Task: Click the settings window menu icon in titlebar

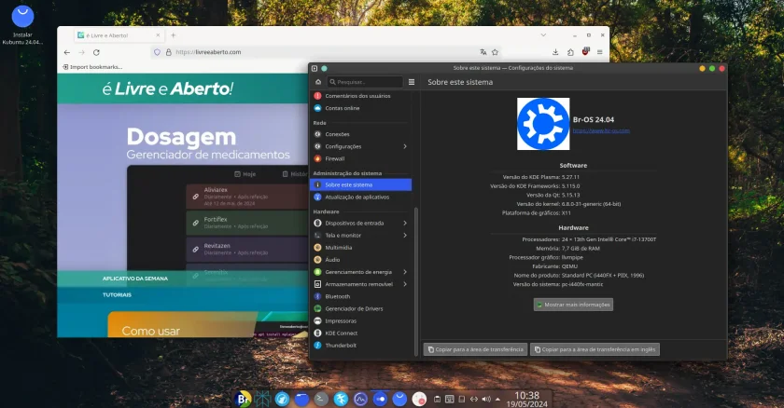Action: pos(315,68)
